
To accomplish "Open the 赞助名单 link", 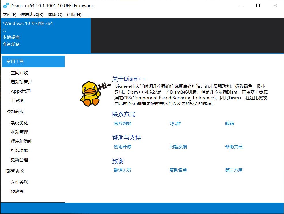I will (178, 170).
